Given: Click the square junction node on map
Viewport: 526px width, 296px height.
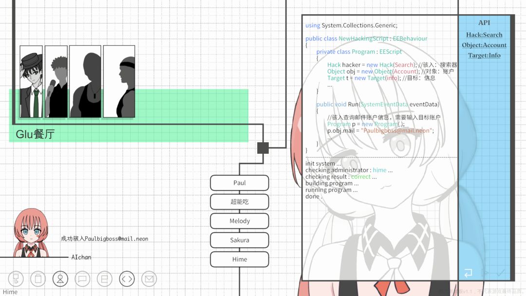Looking at the screenshot, I should tap(263, 148).
